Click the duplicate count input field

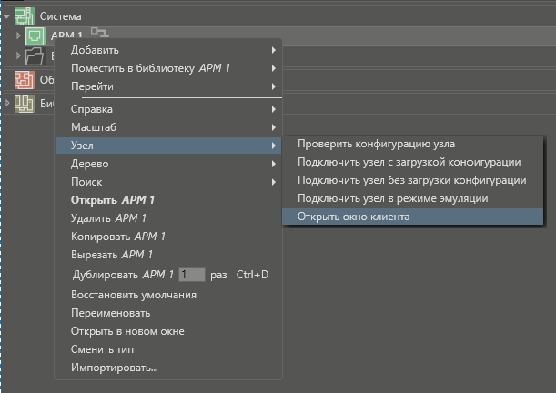coord(192,275)
